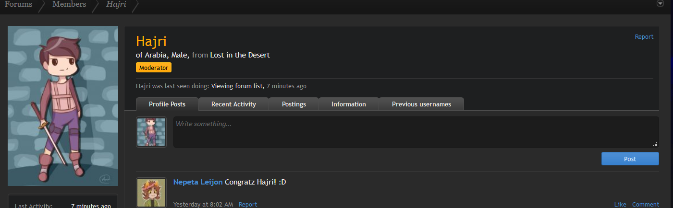Like Nepeta Leijon's profile post
This screenshot has height=208, width=673.
point(620,204)
